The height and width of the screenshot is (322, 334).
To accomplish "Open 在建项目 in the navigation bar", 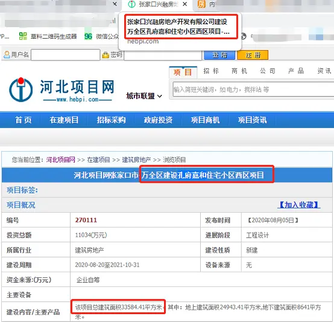I will pyautogui.click(x=64, y=120).
